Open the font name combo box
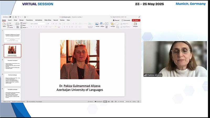The height and width of the screenshot is (118, 210). pos(38,24)
